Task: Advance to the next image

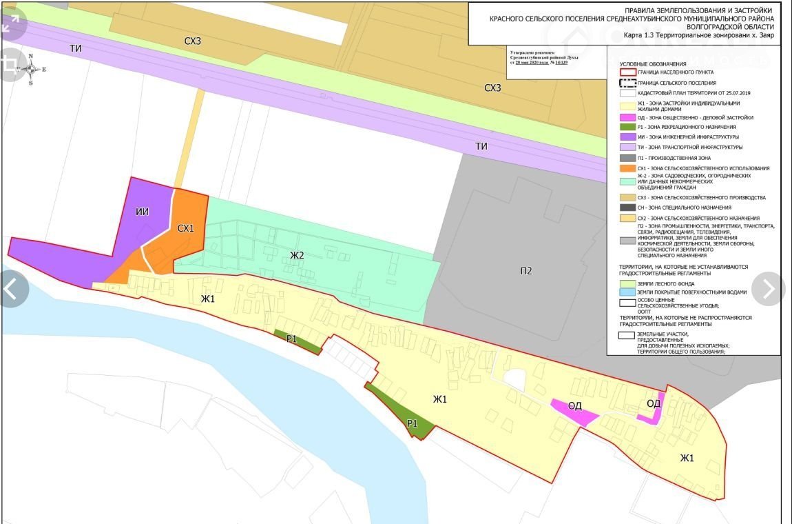Action: click(x=768, y=288)
